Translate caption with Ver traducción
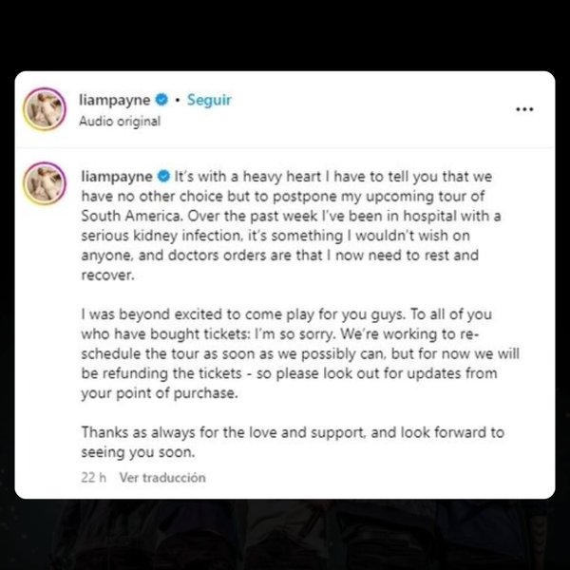This screenshot has width=570, height=570. (162, 477)
